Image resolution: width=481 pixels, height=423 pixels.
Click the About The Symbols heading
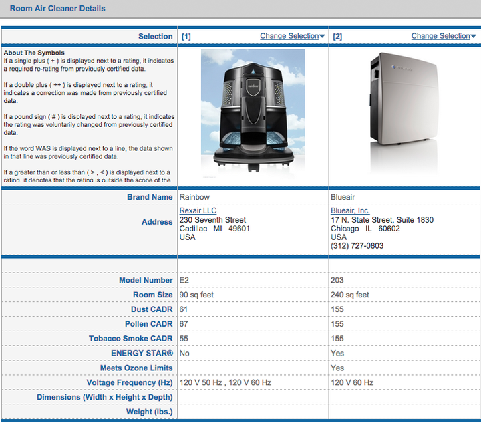point(34,53)
